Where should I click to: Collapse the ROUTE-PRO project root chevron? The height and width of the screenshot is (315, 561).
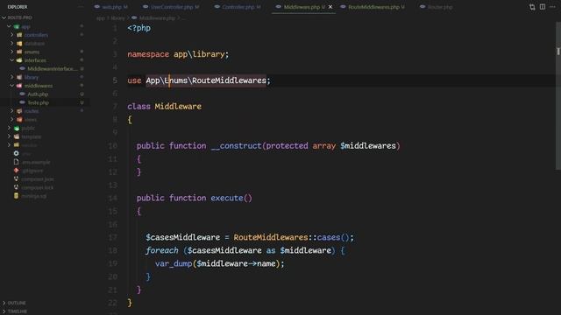point(4,17)
